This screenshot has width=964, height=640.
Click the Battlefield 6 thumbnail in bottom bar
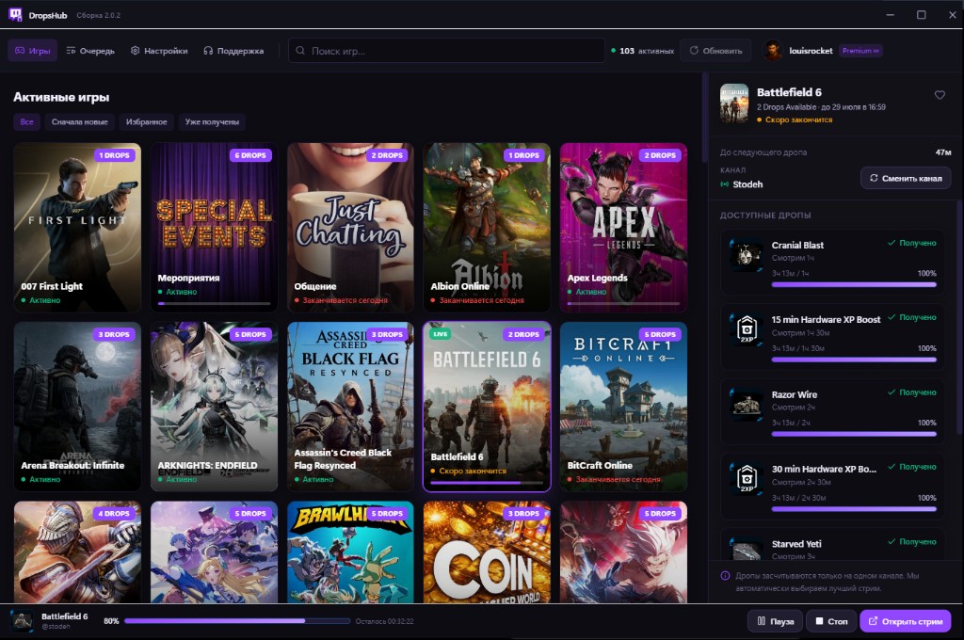point(23,621)
